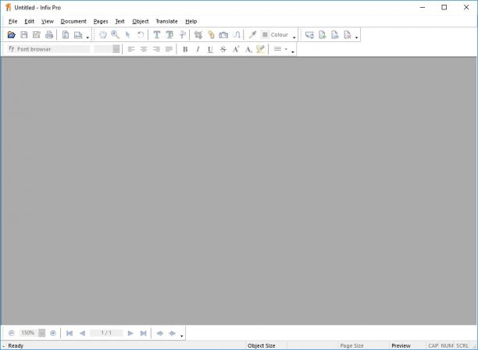Screen dimensions: 478x350
Task: Click the comment note icon
Action: click(x=309, y=35)
